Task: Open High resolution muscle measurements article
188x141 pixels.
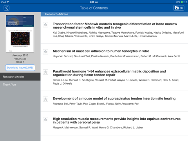Action: pyautogui.click(x=117, y=121)
